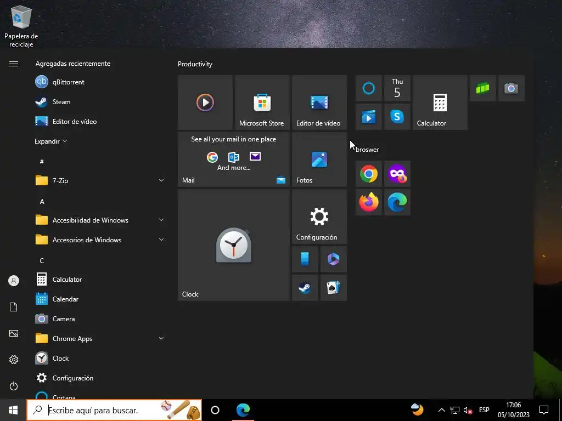Open Calculator from the app list

(x=100, y=279)
